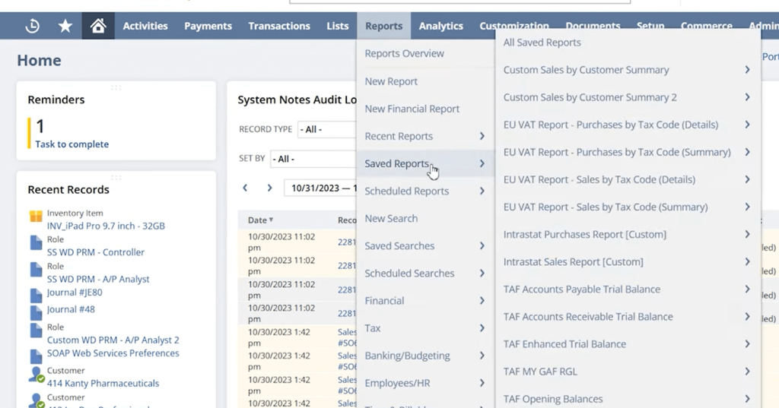Open the Analytics menu
Image resolution: width=779 pixels, height=408 pixels.
440,26
